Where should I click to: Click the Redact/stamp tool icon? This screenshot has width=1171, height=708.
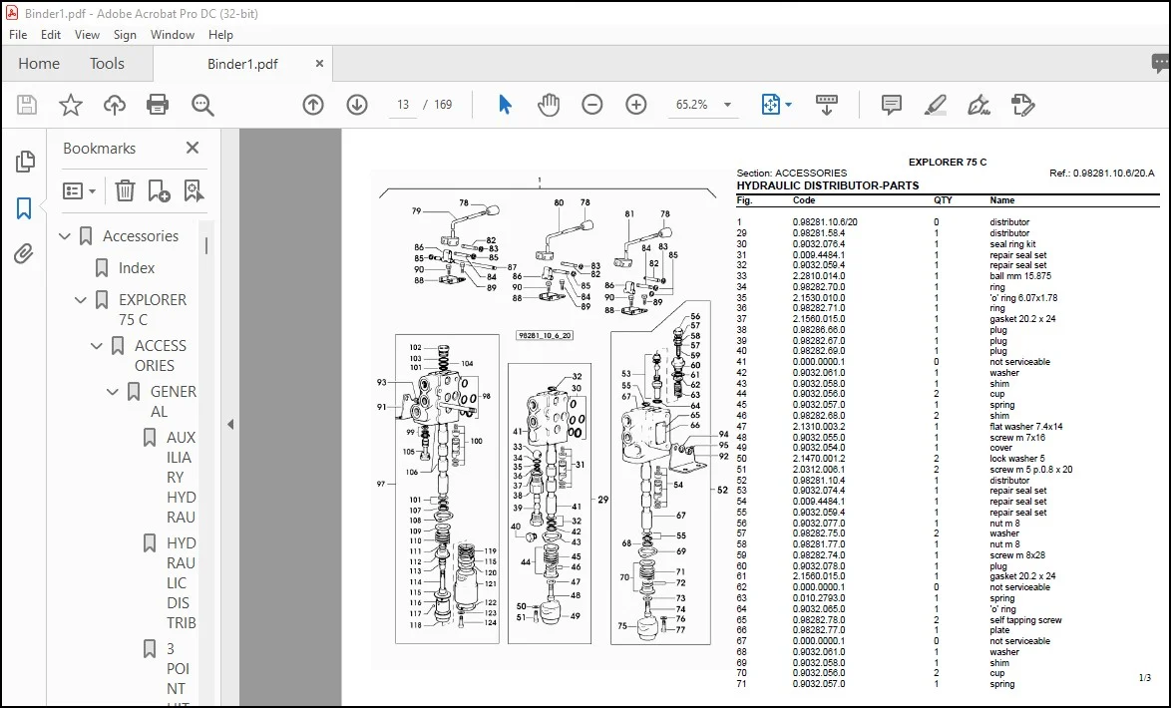pyautogui.click(x=1023, y=105)
